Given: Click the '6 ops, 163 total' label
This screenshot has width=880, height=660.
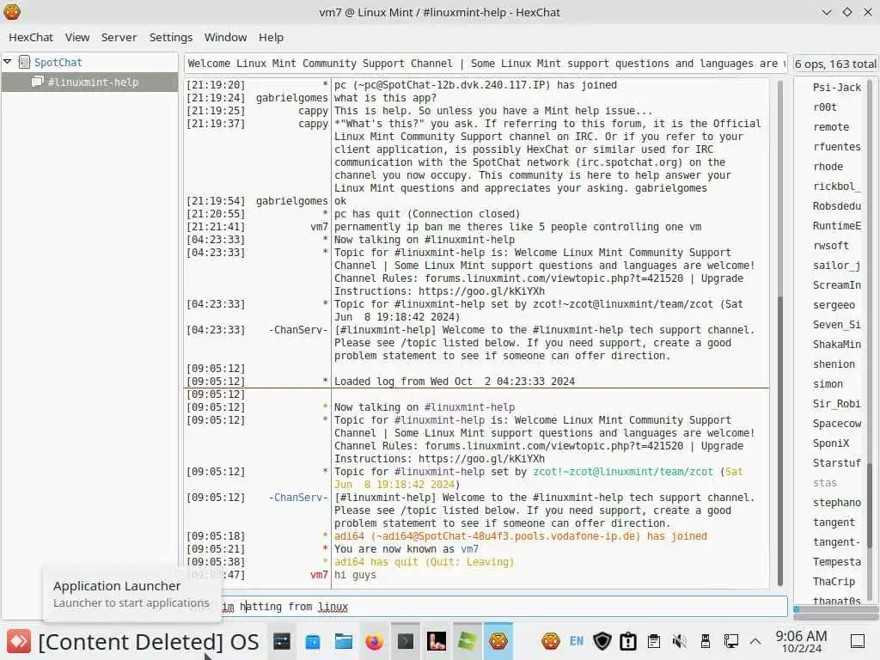Looking at the screenshot, I should click(x=835, y=64).
